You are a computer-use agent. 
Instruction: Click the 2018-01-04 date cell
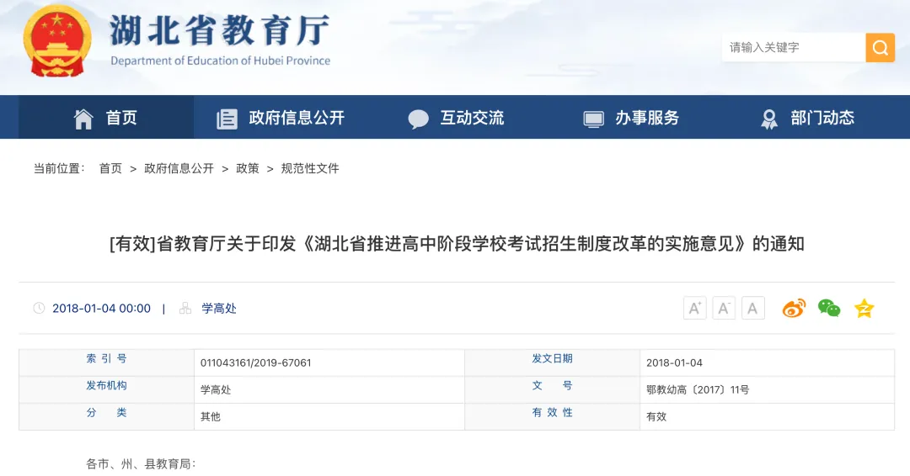[x=674, y=363]
